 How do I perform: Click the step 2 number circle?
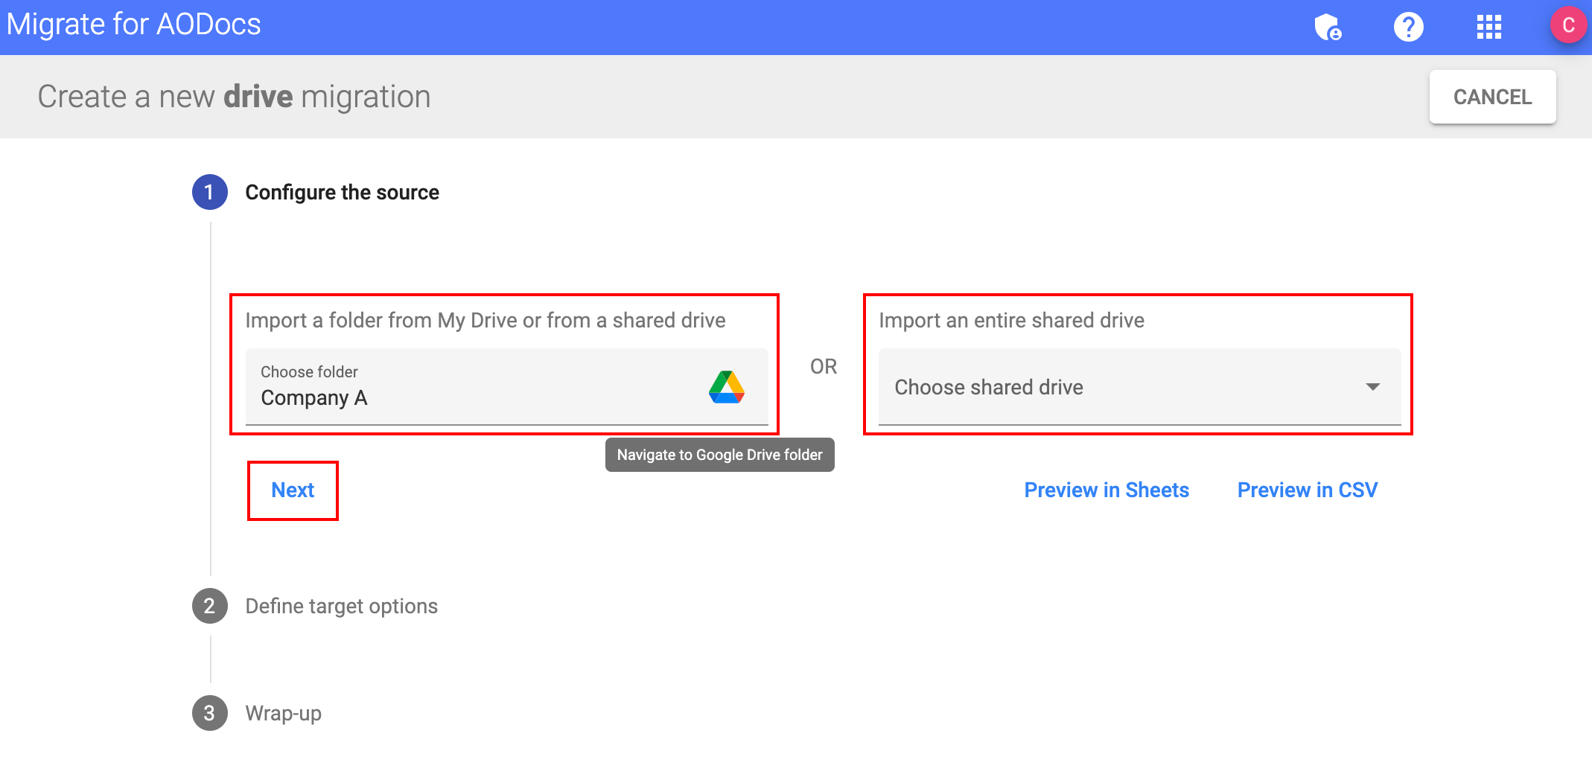point(209,606)
